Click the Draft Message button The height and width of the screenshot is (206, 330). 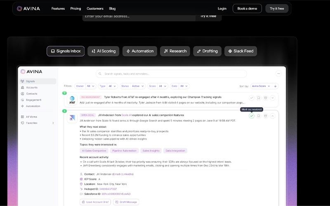tap(126, 202)
